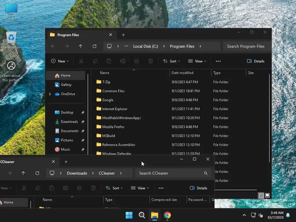Open See more options in Program Files toolbar
Screen dimensions: 296x222
click(x=218, y=61)
